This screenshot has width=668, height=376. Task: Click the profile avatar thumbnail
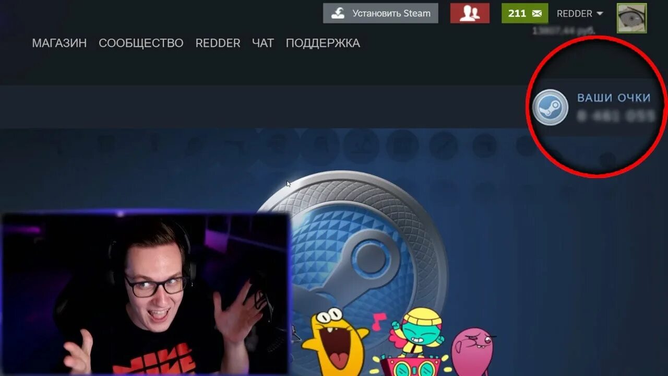click(x=631, y=18)
